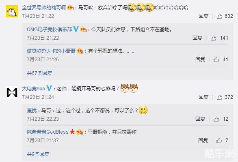Expand all 67 replies (共67条回复)
The width and height of the screenshot is (238, 162).
(x=39, y=73)
